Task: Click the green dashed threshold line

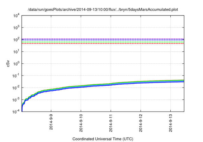Action: pyautogui.click(x=103, y=42)
